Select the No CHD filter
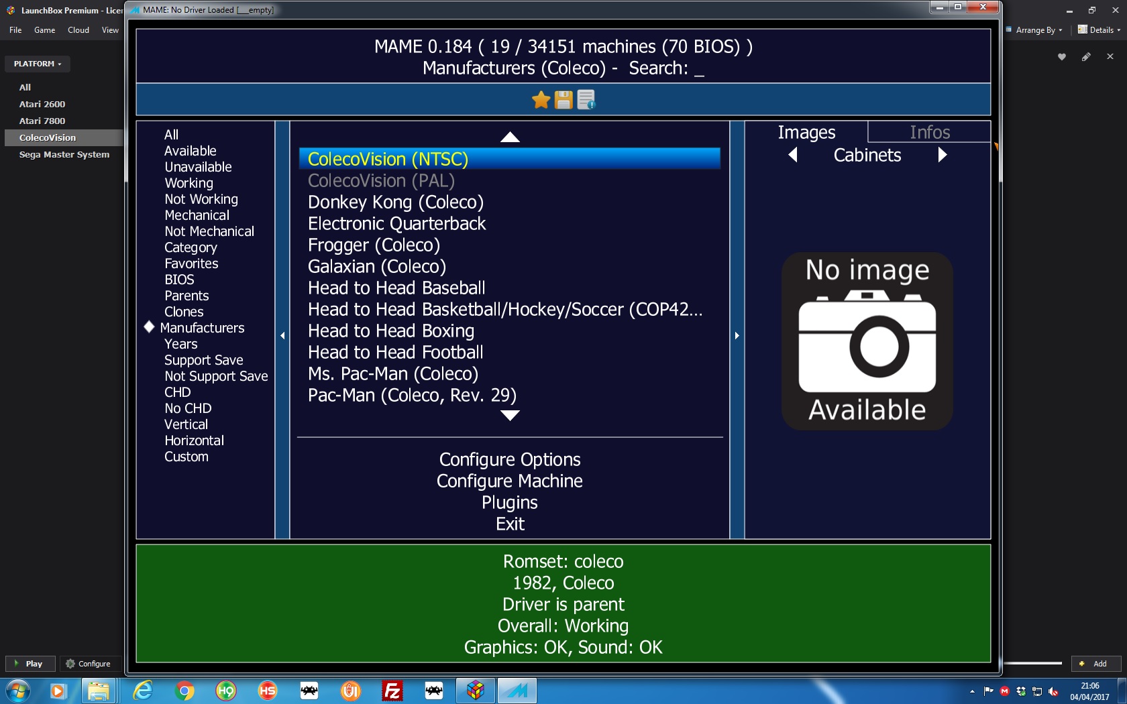This screenshot has height=704, width=1127. [x=188, y=408]
